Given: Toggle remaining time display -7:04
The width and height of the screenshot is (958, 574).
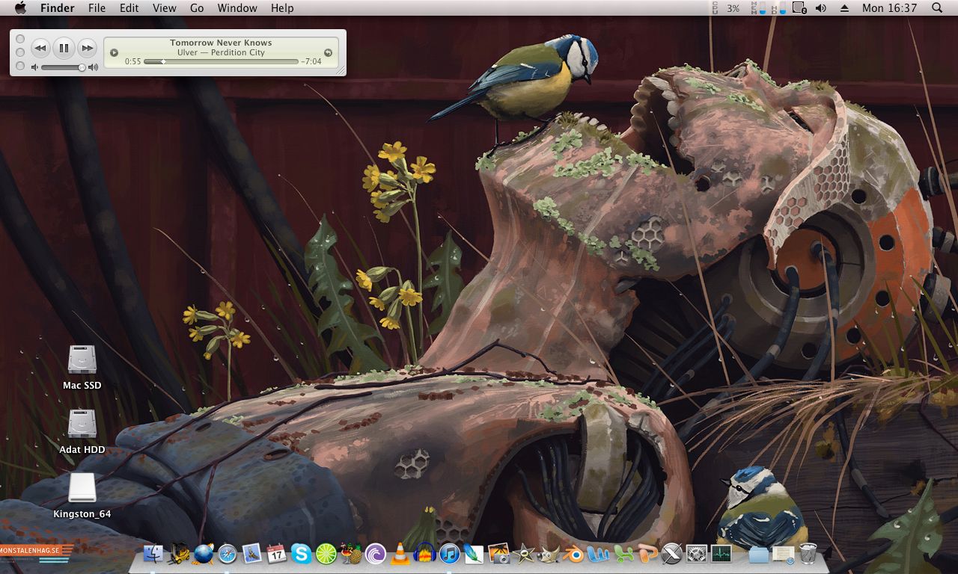Looking at the screenshot, I should pyautogui.click(x=311, y=61).
